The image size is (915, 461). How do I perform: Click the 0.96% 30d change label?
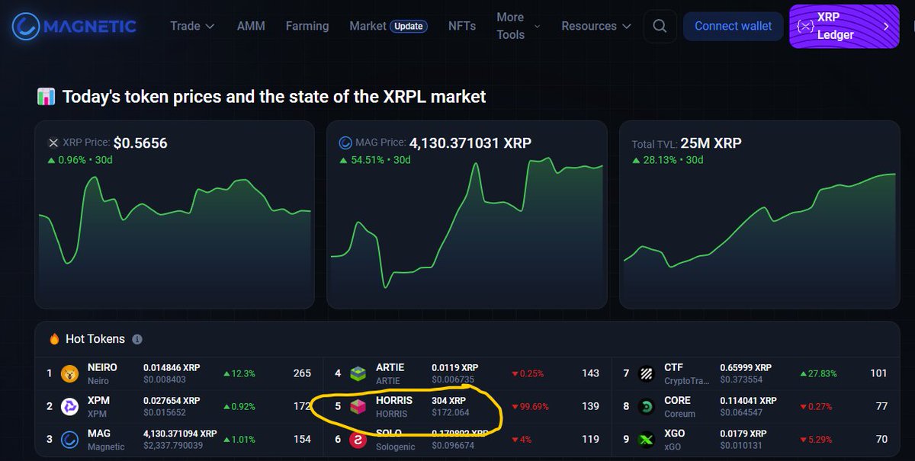point(79,160)
